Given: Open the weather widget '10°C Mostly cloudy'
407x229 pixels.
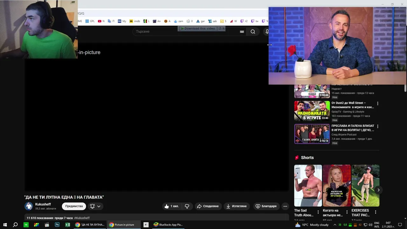Looking at the screenshot, I should coord(312,225).
